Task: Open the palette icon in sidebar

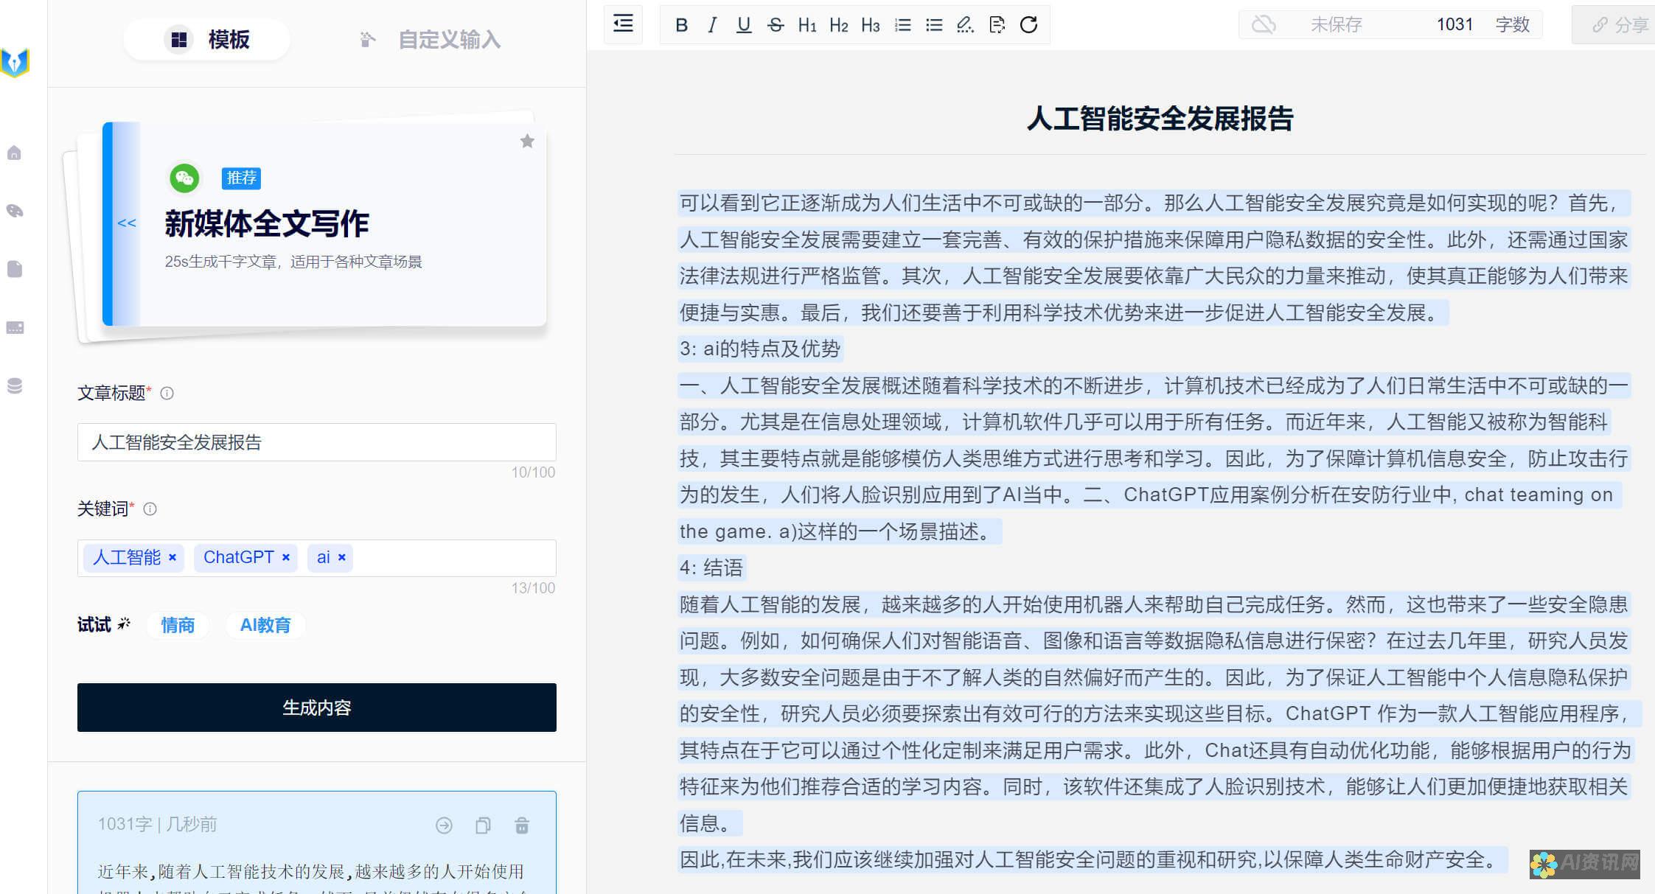Action: 14,211
